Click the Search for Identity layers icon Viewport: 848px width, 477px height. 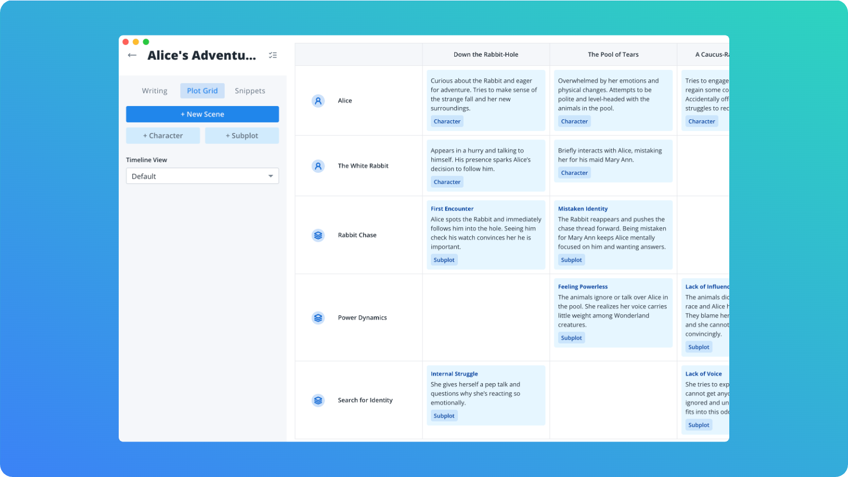[318, 400]
